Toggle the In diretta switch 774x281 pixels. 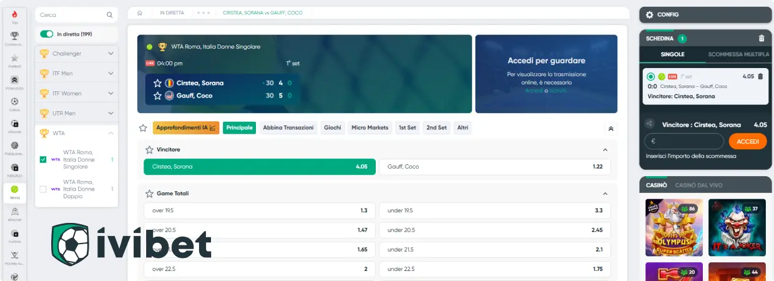(47, 34)
